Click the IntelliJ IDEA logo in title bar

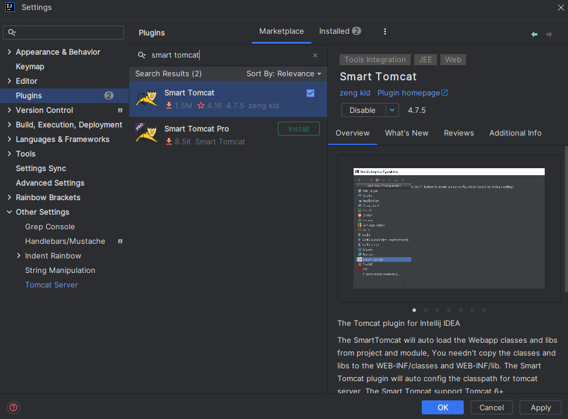(10, 7)
